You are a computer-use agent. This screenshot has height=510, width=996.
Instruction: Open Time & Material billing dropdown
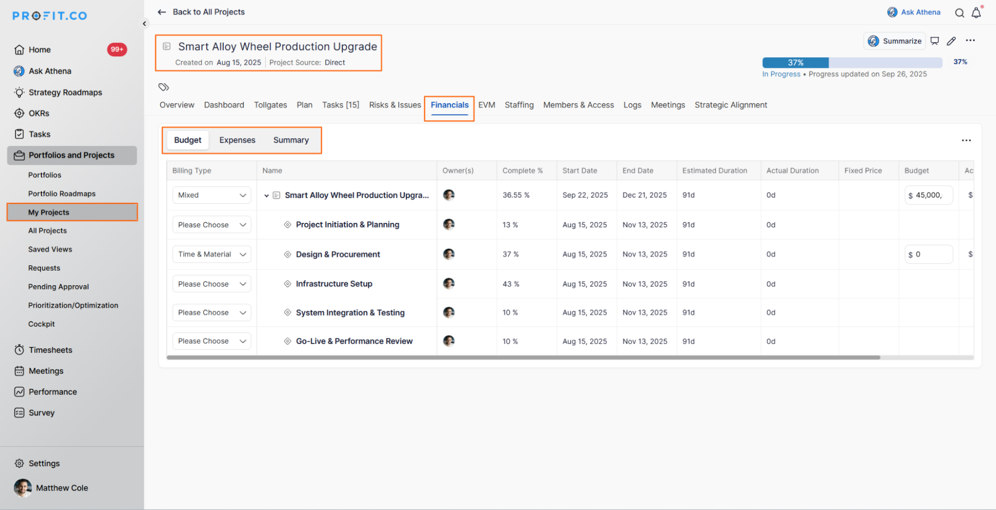[212, 254]
